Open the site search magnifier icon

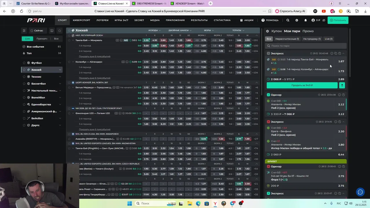(288, 20)
